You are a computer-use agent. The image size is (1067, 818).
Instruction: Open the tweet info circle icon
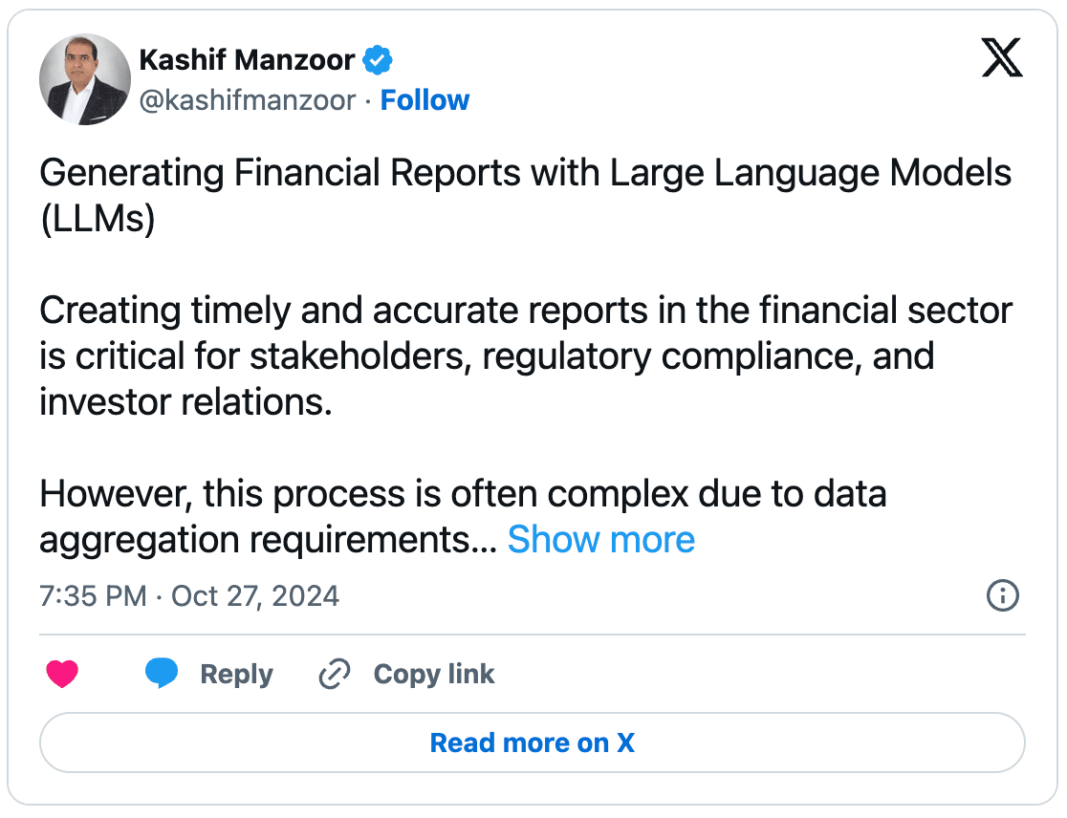click(1002, 595)
